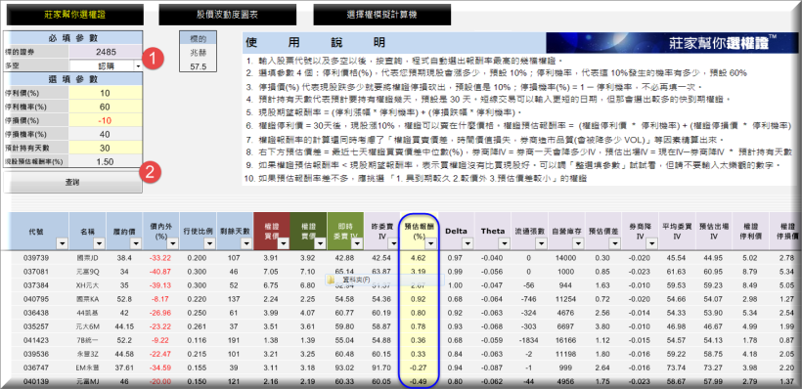Screen dimensions: 802x389
Task: Click the 昨委買IV column header
Action: (382, 231)
